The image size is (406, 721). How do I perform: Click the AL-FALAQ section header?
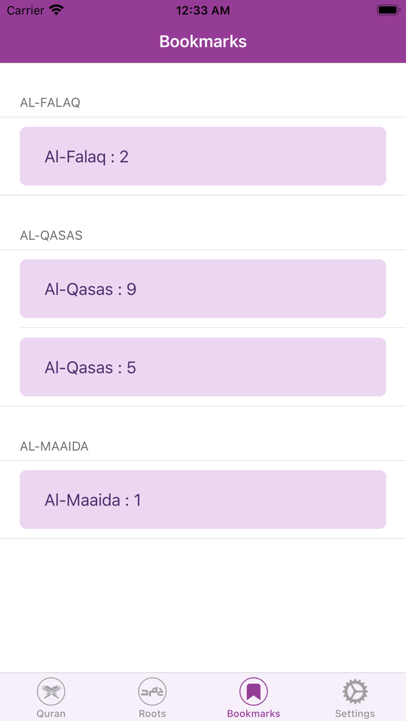coord(50,103)
